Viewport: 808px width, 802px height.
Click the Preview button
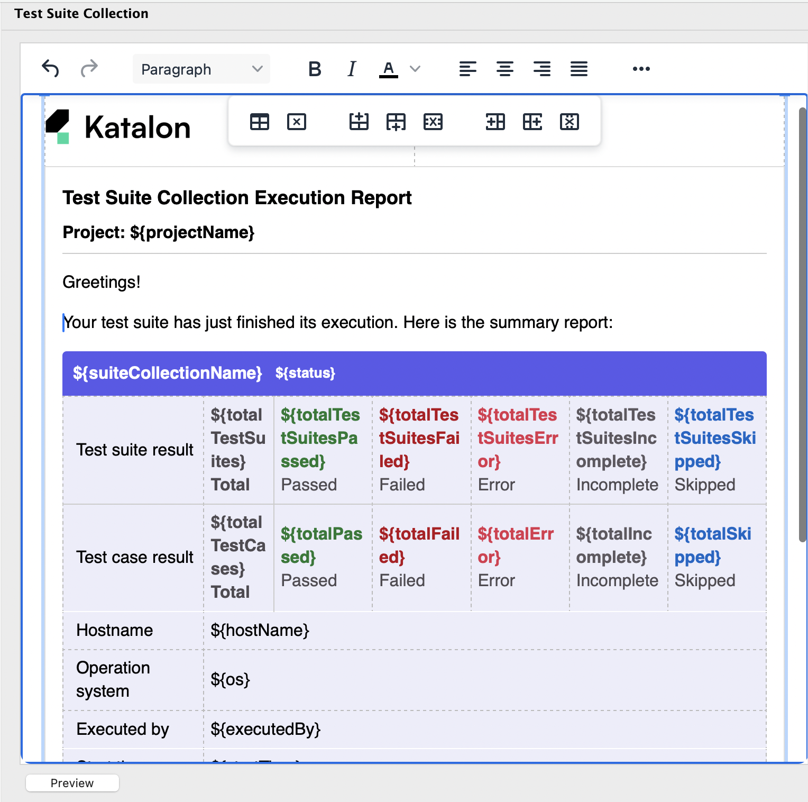coord(72,783)
